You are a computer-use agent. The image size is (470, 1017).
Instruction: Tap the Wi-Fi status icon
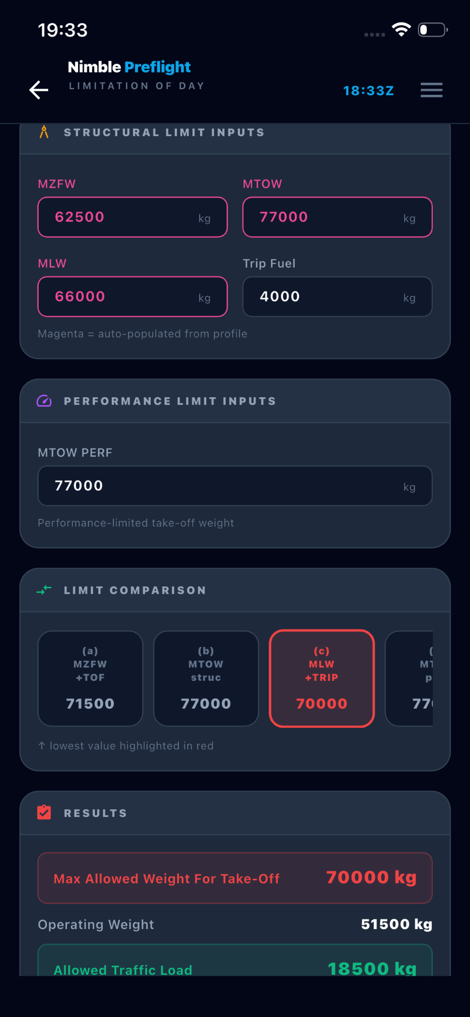point(401,30)
